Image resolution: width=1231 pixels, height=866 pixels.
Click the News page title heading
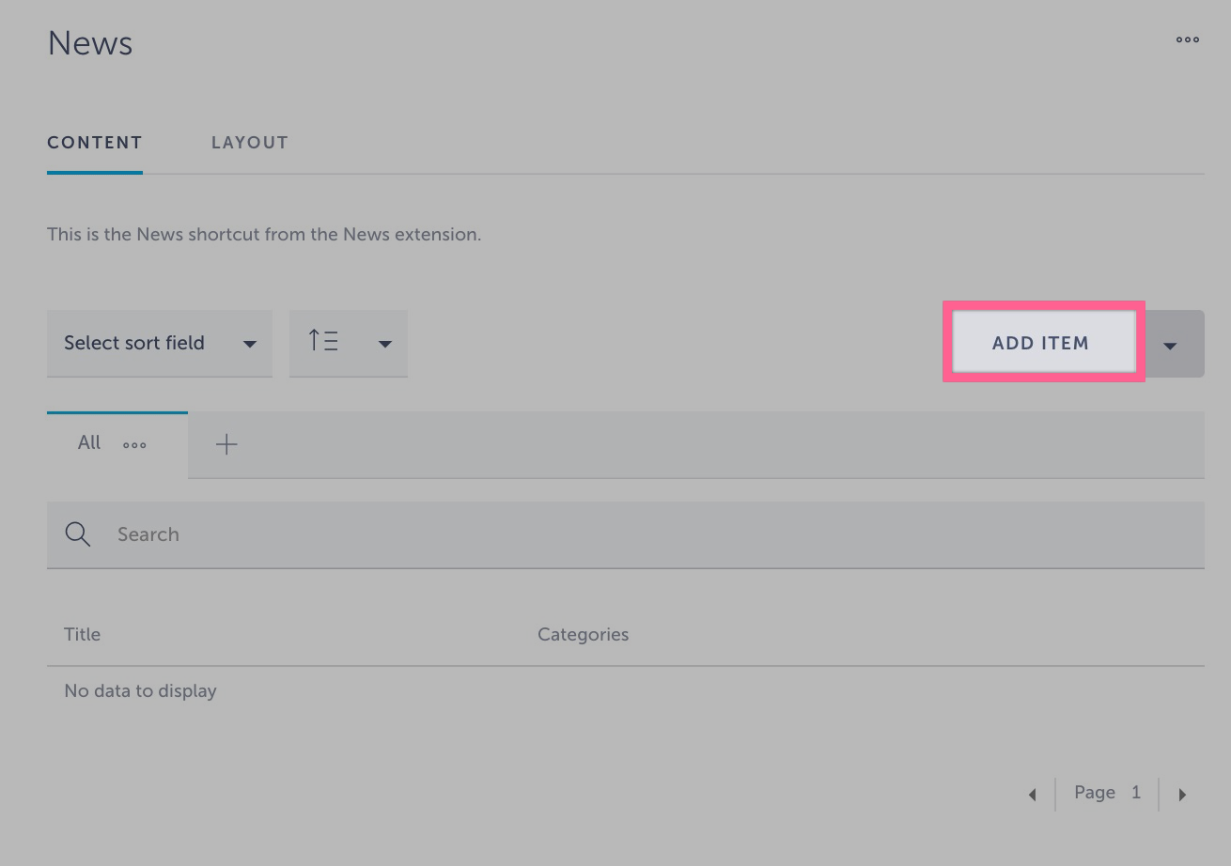pos(89,42)
